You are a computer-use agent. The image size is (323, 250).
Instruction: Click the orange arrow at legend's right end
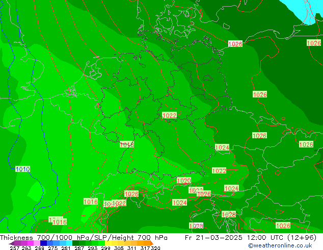point(152,243)
